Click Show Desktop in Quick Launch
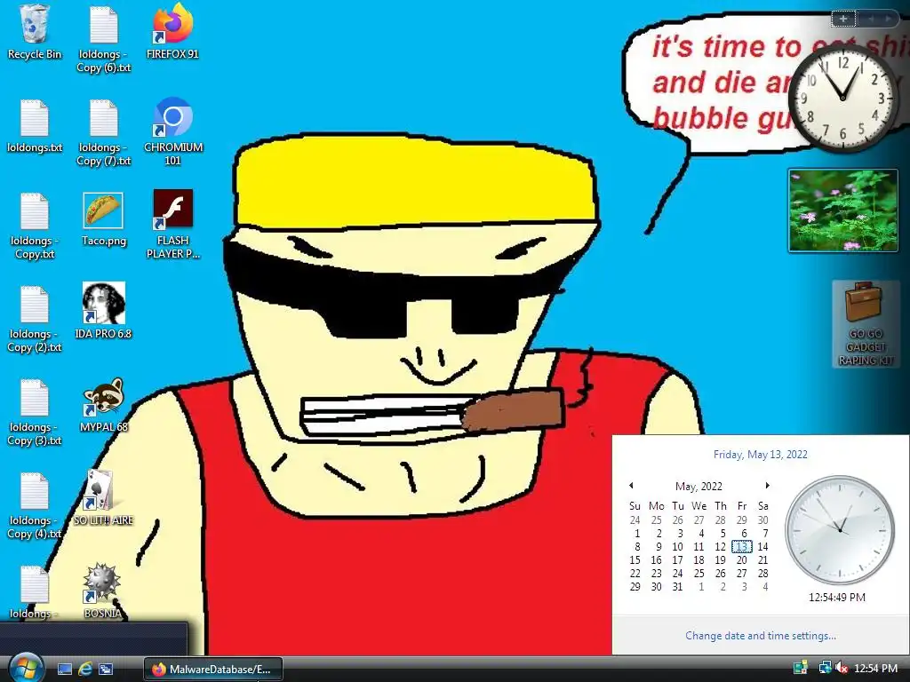 (x=65, y=670)
